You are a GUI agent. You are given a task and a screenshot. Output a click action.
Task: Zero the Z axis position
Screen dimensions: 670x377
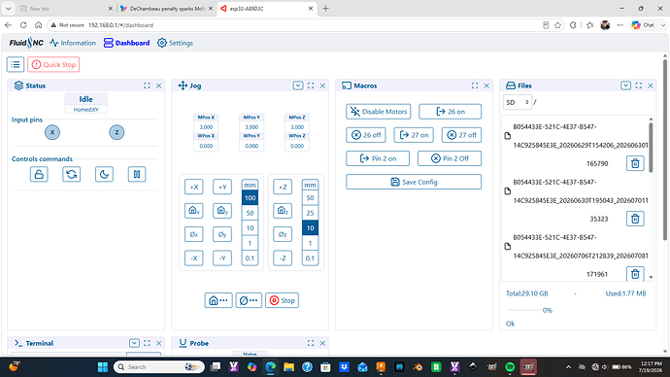283,234
